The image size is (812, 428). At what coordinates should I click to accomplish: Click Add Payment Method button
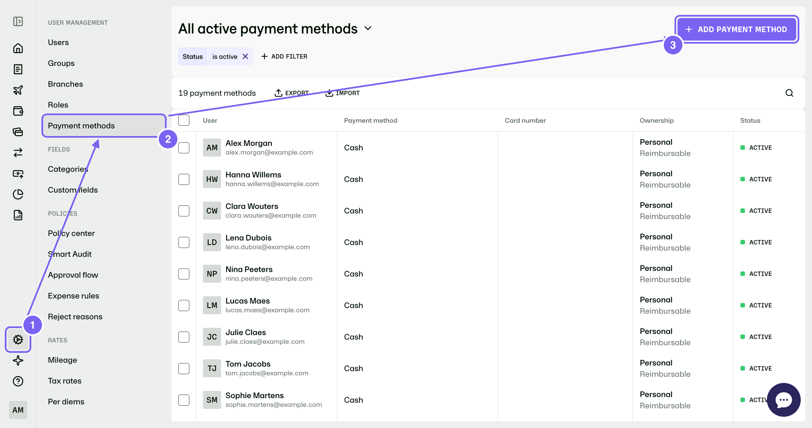[736, 29]
